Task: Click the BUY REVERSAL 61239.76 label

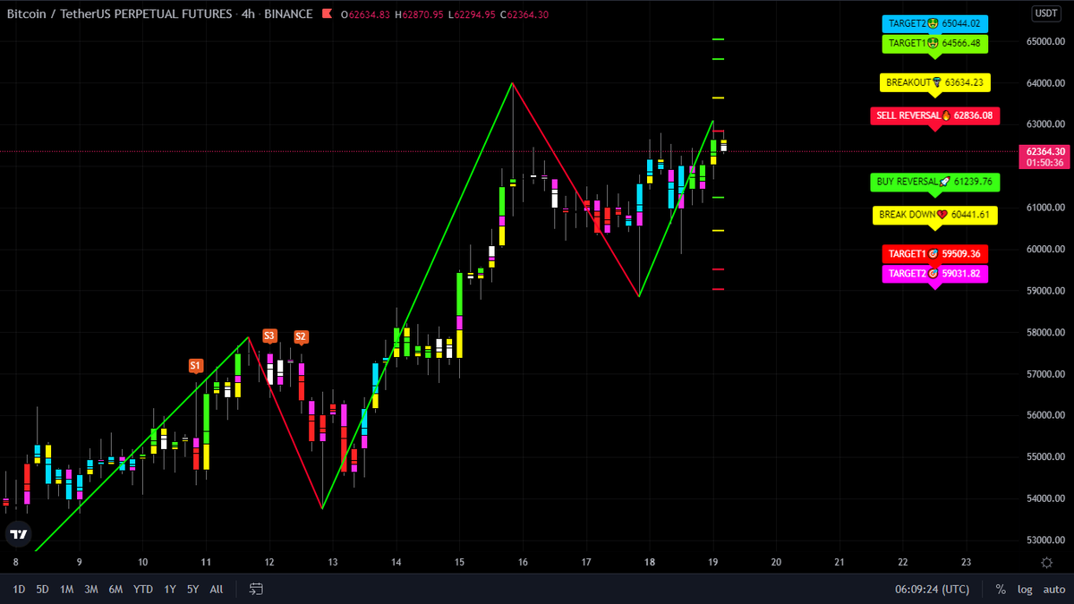Action: tap(935, 182)
